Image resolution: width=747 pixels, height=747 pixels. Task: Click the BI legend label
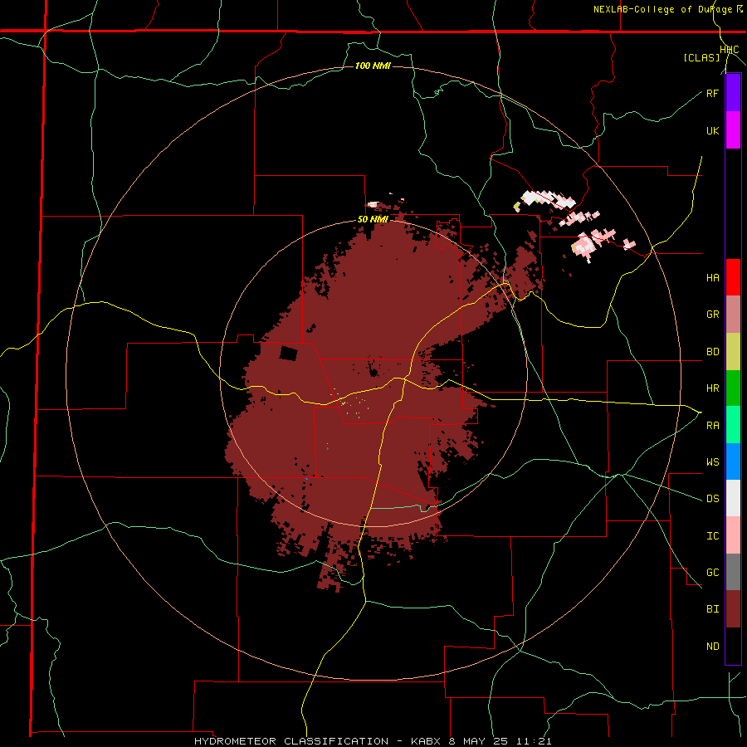coord(712,609)
